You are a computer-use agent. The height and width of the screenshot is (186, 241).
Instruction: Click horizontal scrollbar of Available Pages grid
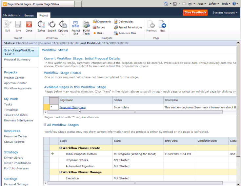point(135,112)
